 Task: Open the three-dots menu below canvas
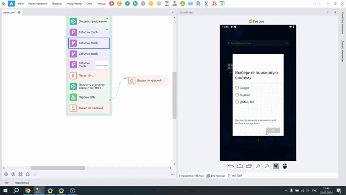(x=172, y=174)
